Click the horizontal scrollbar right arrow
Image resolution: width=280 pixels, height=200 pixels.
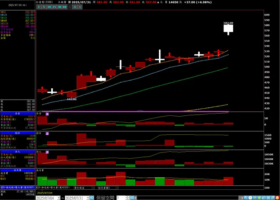pyautogui.click(x=242, y=198)
